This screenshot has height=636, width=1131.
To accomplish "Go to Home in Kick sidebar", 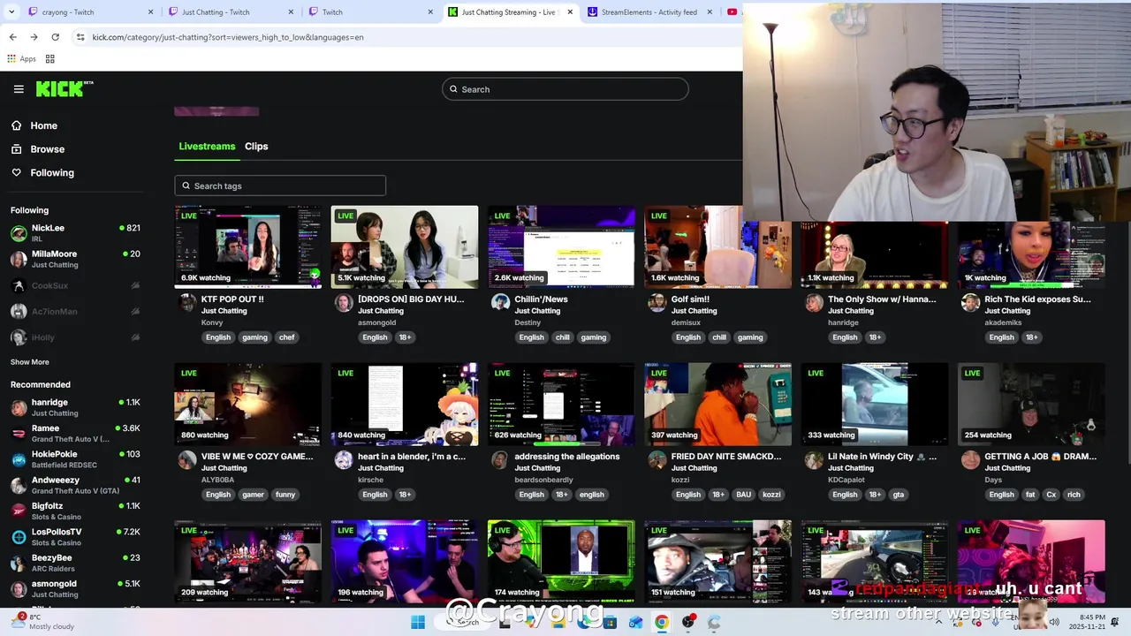I will pos(43,125).
